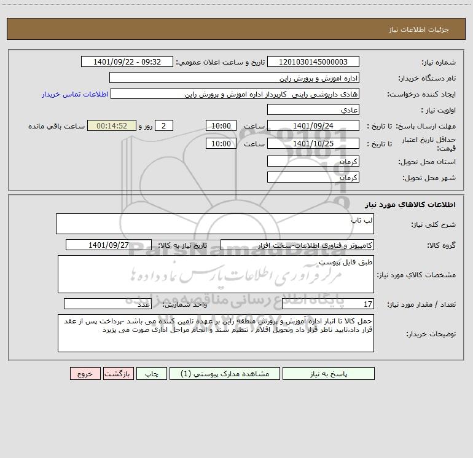This screenshot has width=473, height=458.
Task: Click the announcement date field 1401/09/22 - 09:32
Action: pos(127,61)
